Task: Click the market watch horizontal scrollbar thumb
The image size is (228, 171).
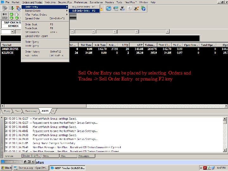Action: pyautogui.click(x=45, y=106)
